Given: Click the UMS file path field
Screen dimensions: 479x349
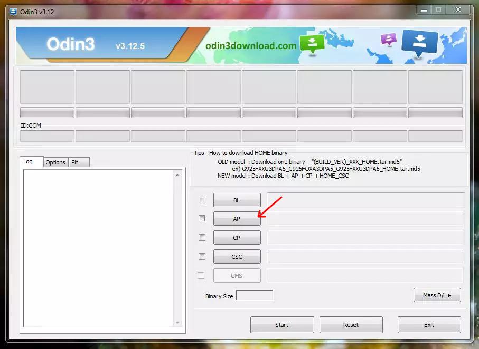Looking at the screenshot, I should coord(365,276).
